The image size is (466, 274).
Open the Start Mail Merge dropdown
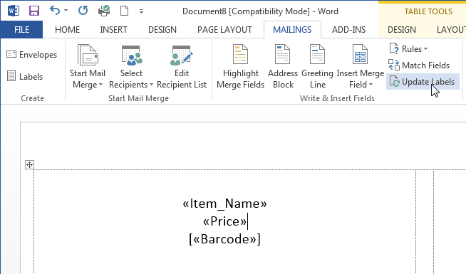point(88,67)
